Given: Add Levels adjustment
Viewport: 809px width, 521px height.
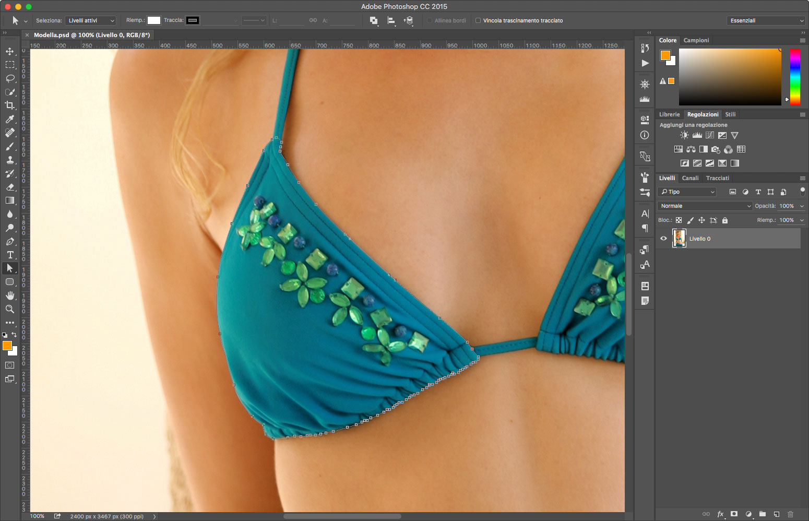Looking at the screenshot, I should point(697,135).
